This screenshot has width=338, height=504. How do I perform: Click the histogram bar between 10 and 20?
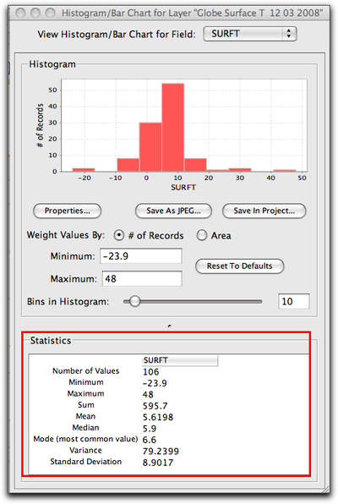tap(195, 165)
